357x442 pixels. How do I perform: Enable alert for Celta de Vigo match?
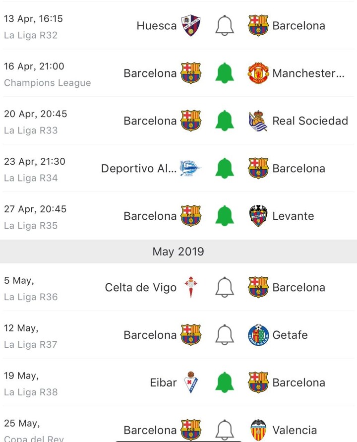(x=224, y=287)
